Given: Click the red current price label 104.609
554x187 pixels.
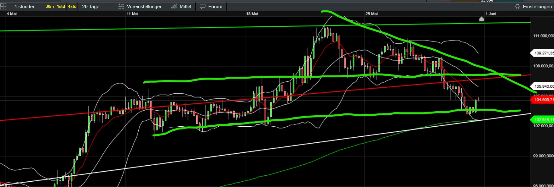Looking at the screenshot, I should coord(543,100).
